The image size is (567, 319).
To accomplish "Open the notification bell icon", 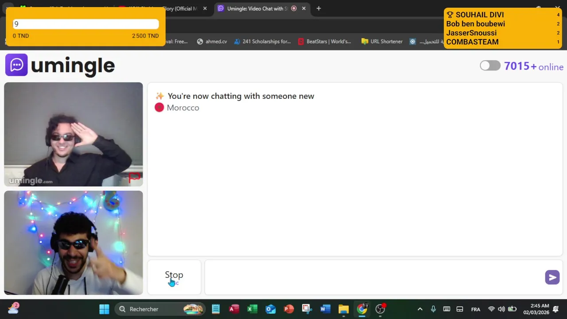I will tap(556, 309).
